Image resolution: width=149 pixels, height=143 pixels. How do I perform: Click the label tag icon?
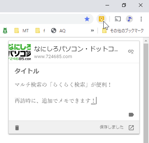[x=131, y=115]
